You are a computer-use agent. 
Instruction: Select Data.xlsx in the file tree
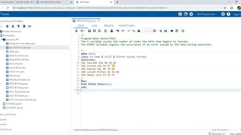(14, 52)
